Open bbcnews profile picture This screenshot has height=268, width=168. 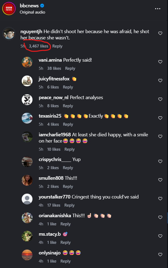tap(9, 9)
